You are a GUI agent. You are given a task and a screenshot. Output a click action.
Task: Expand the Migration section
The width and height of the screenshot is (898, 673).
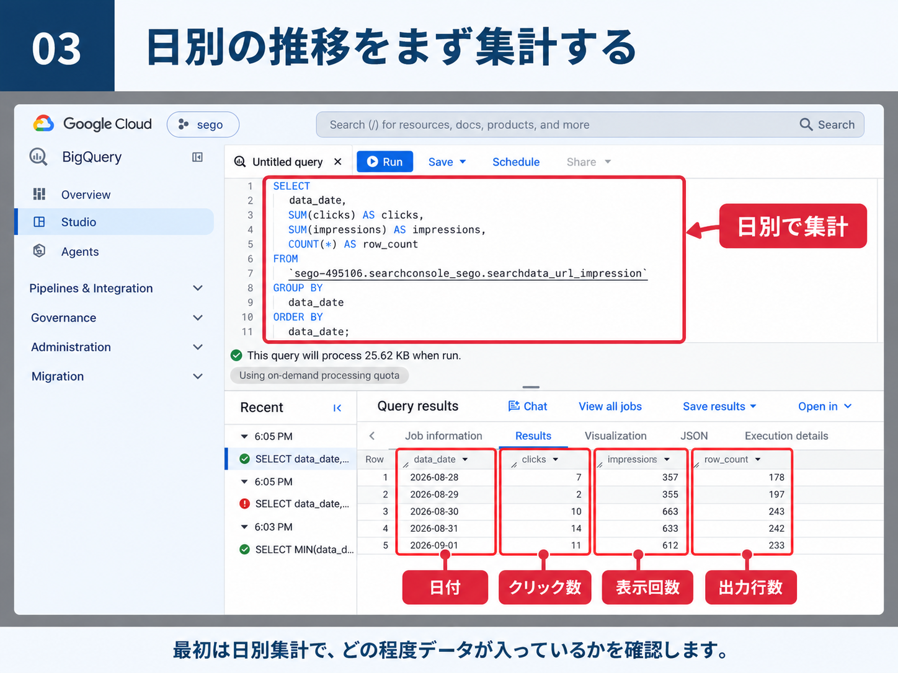[116, 376]
